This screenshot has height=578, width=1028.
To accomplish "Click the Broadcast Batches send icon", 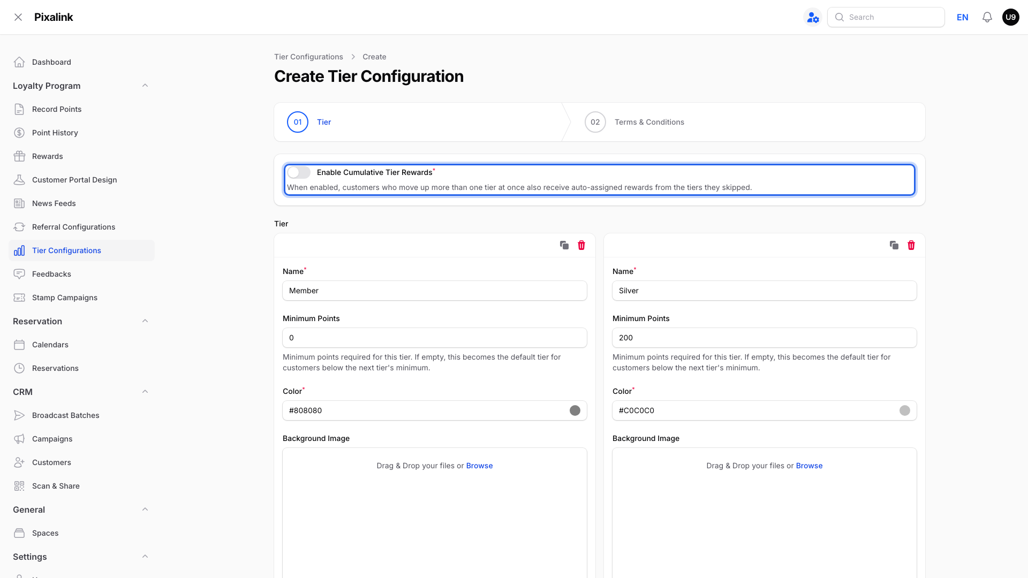I will tap(19, 415).
